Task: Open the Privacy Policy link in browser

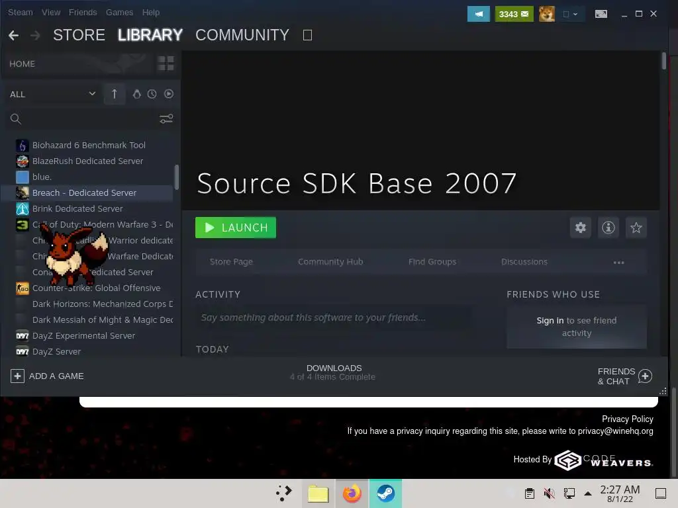Action: (628, 419)
